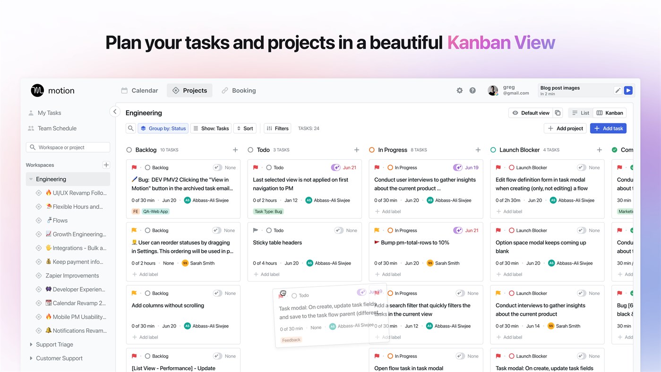Switch to List view
The image size is (661, 372).
coord(580,112)
